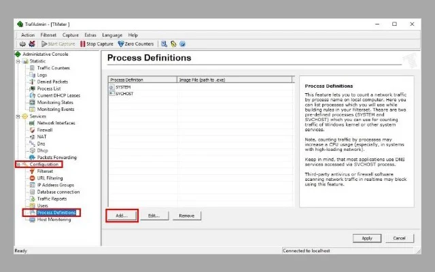Click the magnifier search icon in toolbar
The height and width of the screenshot is (272, 435).
164,44
